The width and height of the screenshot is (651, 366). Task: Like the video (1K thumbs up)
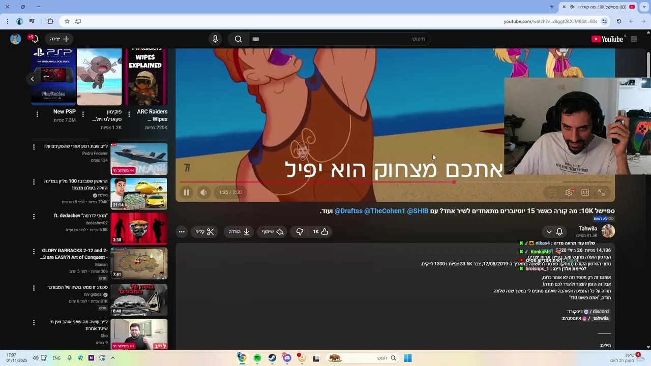tap(320, 232)
